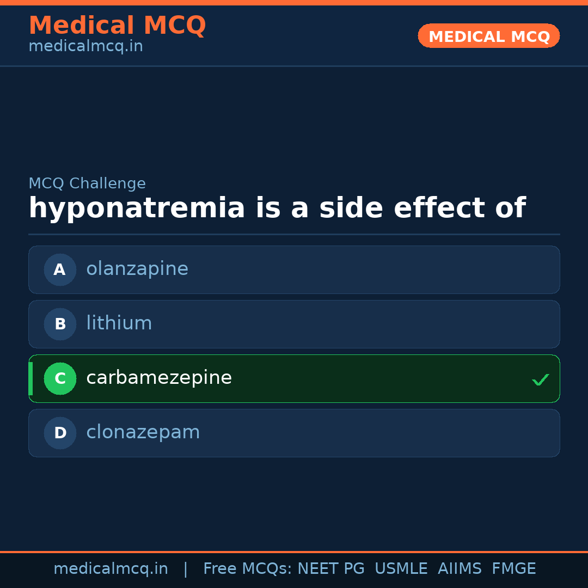Click the circled letter D icon
The width and height of the screenshot is (588, 588).
click(60, 433)
